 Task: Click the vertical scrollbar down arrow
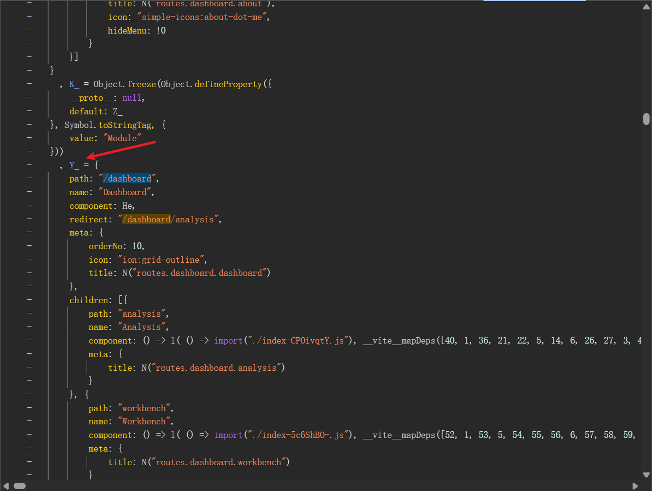coord(646,474)
